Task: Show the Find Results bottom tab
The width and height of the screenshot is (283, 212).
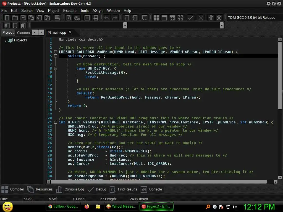Action: point(124,189)
